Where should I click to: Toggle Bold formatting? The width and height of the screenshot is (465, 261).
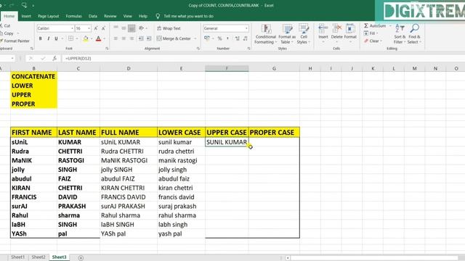coord(41,38)
